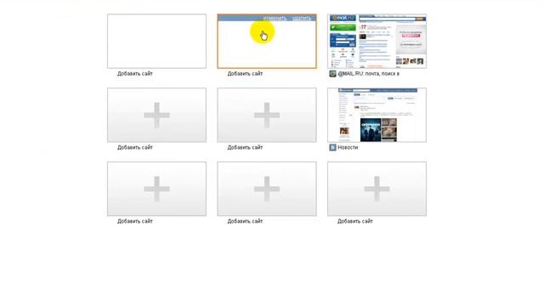Click 'Добавить сайт' under the middle-left tile
The image size is (544, 306).
click(135, 147)
